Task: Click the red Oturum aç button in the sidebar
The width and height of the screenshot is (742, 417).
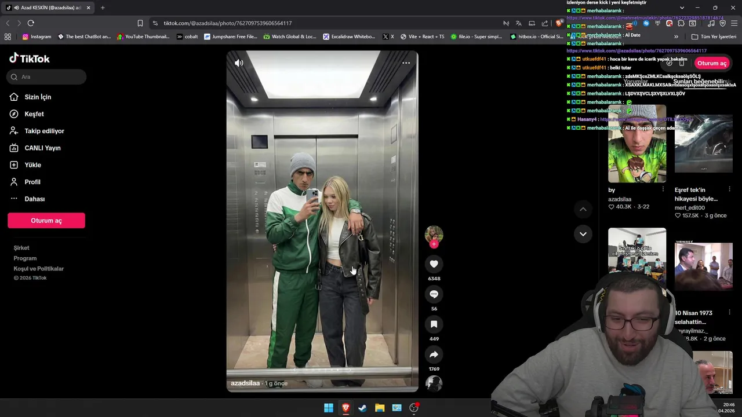Action: coord(46,221)
